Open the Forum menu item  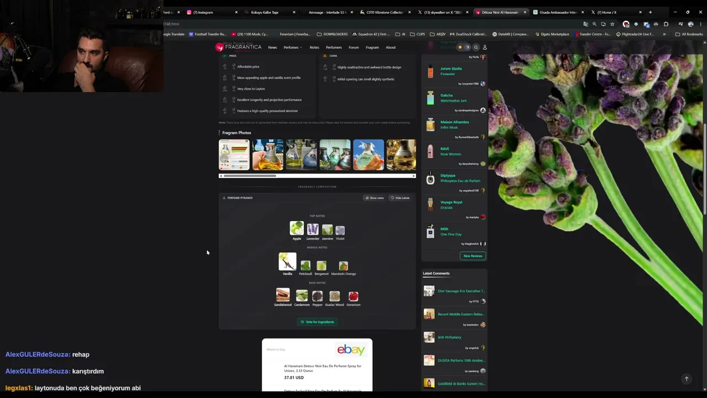pos(353,48)
